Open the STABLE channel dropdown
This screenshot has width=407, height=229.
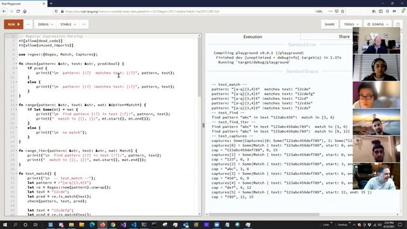click(68, 24)
